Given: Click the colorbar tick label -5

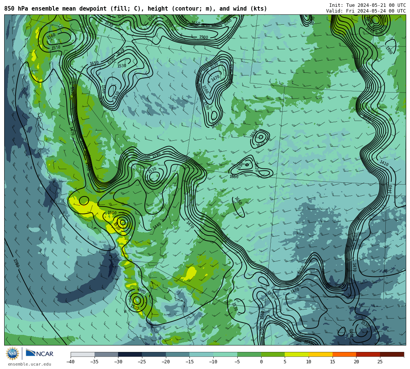Looking at the screenshot, I should (x=237, y=362).
